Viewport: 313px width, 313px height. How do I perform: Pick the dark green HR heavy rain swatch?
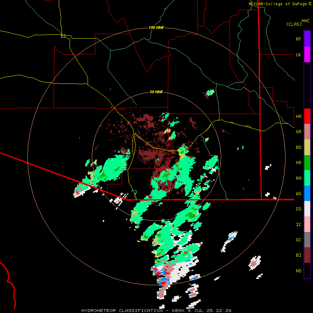[x=307, y=162]
